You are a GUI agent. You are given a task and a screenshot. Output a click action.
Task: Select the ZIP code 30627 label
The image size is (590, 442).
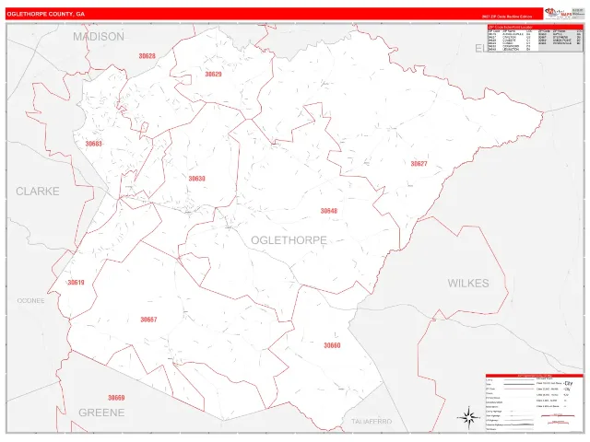419,164
